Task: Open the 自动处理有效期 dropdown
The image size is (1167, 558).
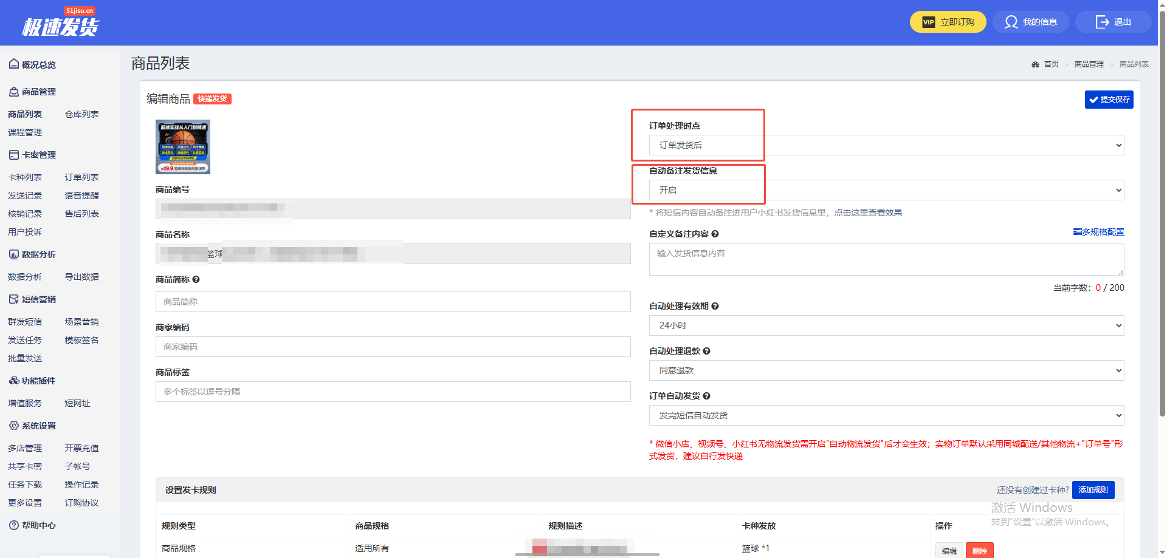Action: click(886, 325)
